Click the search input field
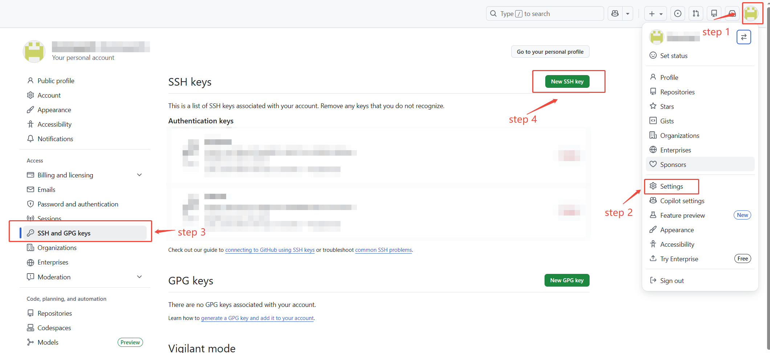This screenshot has height=353, width=770. 545,14
